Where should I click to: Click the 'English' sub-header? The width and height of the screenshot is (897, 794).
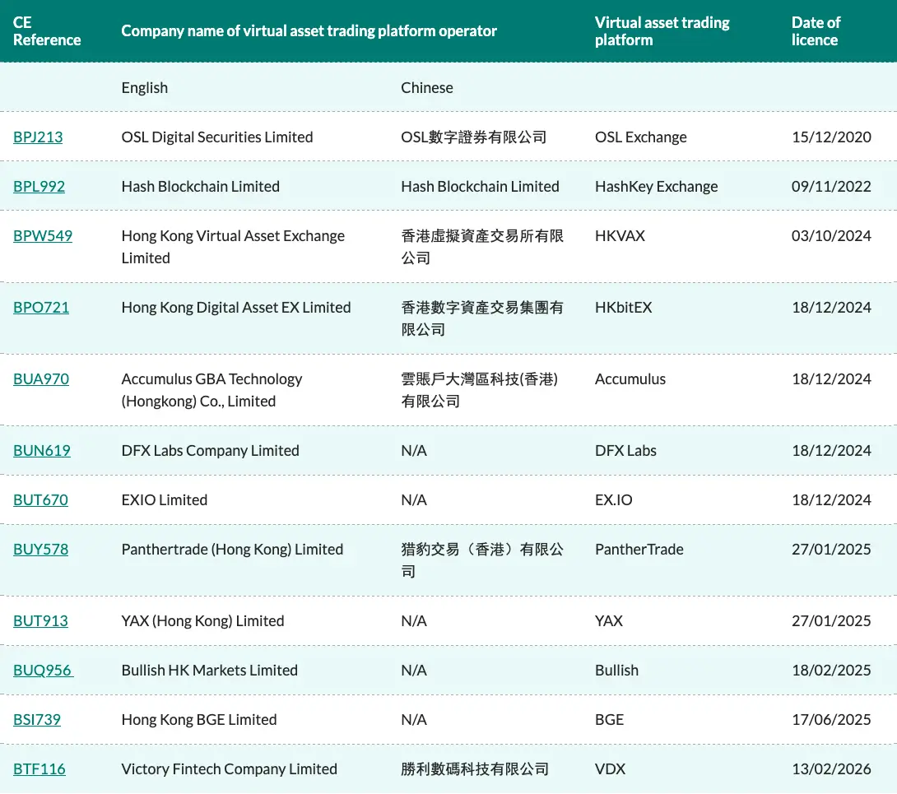[145, 87]
